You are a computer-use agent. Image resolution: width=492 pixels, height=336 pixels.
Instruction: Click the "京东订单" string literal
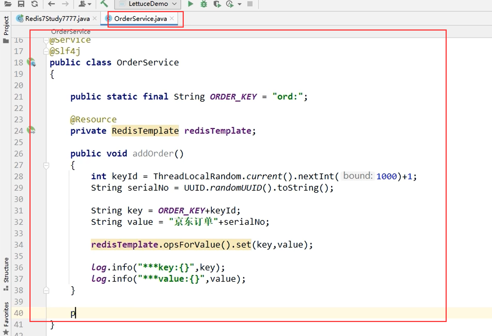(x=194, y=222)
